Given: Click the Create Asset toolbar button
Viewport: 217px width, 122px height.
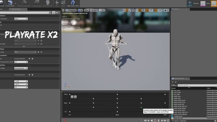Looking at the screenshot, I should coord(10,3).
